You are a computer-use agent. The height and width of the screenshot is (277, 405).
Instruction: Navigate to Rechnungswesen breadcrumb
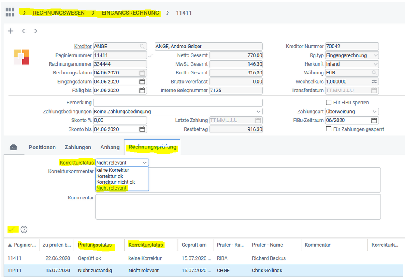[59, 13]
